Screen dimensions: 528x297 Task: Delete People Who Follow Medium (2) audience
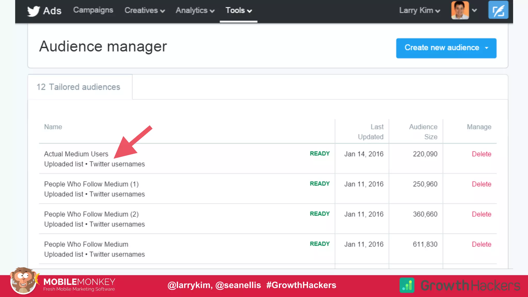coord(481,214)
